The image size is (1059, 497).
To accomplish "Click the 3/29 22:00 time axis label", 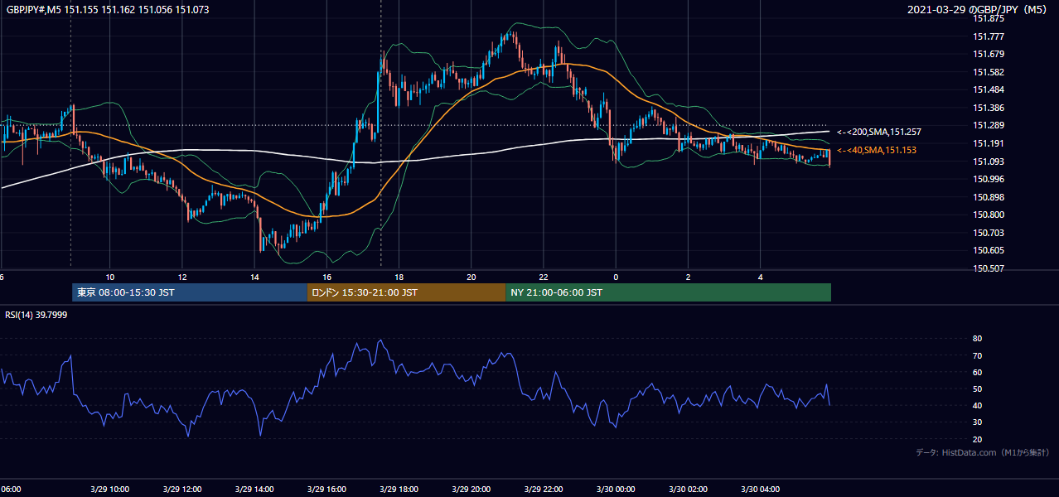I will point(544,490).
